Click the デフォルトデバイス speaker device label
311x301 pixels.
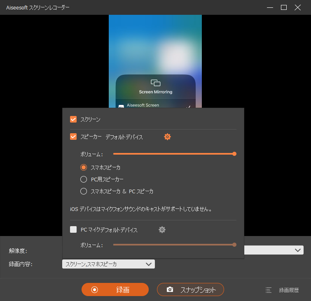124,137
